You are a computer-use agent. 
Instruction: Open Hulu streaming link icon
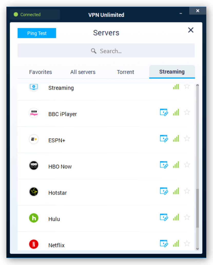pos(164,217)
